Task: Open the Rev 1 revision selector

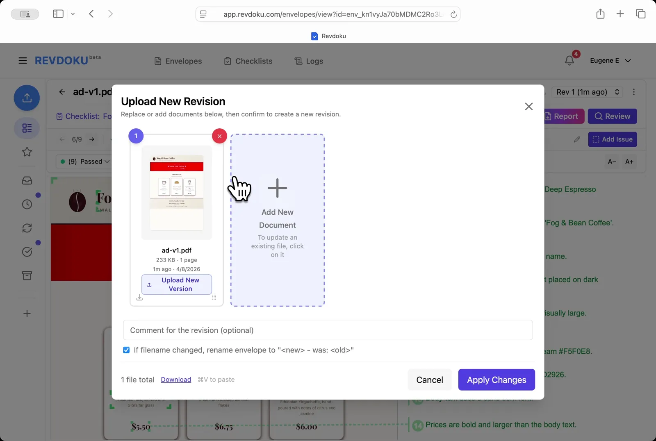Action: click(x=587, y=92)
